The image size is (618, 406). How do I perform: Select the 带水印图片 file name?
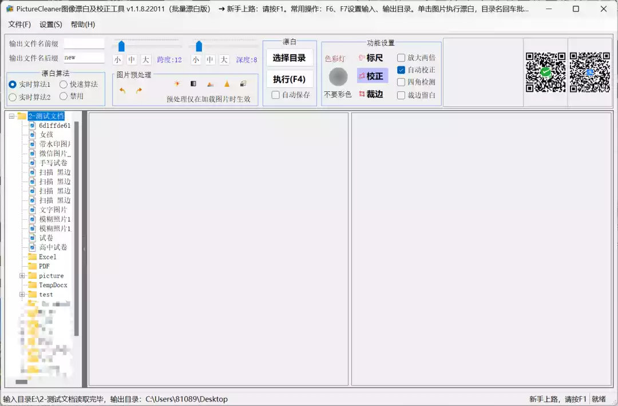click(x=55, y=144)
